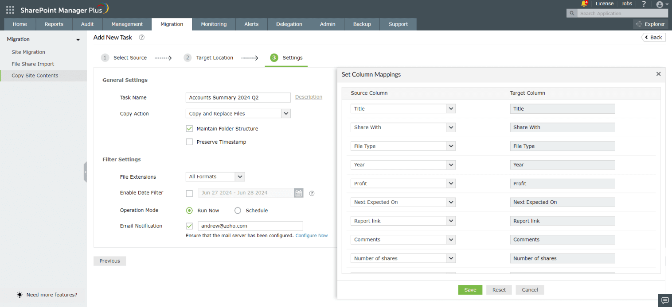This screenshot has height=307, width=672.
Task: Expand the Comments source column dropdown
Action: click(x=451, y=240)
